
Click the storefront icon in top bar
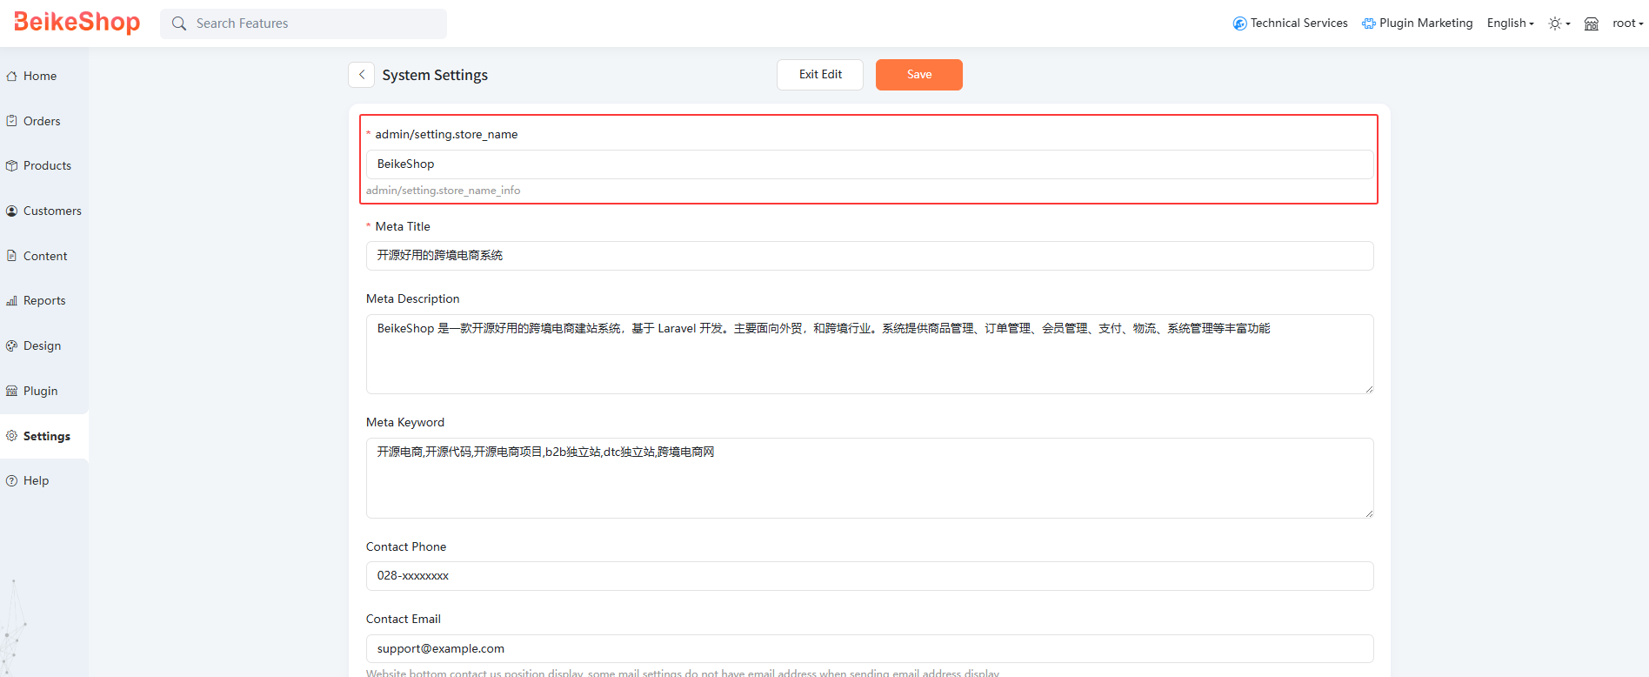point(1591,23)
